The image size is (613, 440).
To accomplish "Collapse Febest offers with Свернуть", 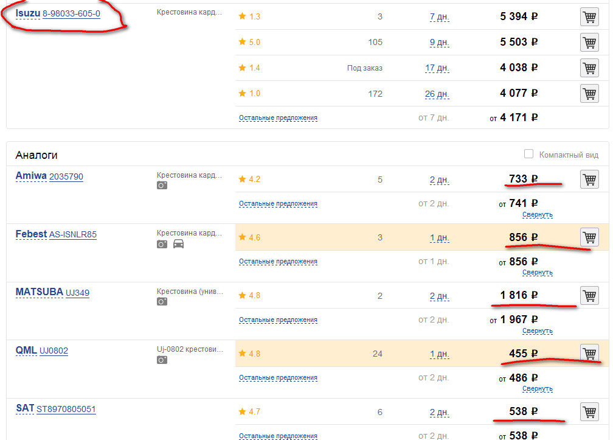I will point(538,273).
